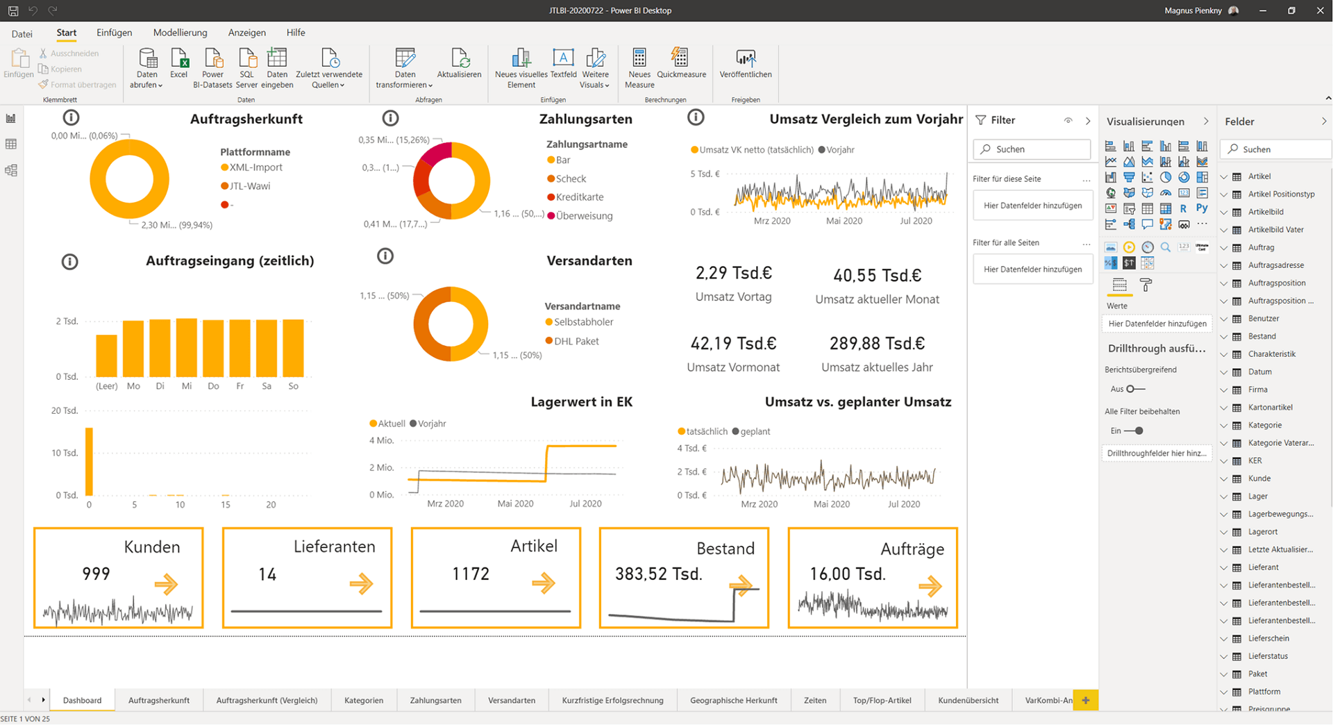Open the Model view in left sidebar
1333x725 pixels.
(11, 170)
